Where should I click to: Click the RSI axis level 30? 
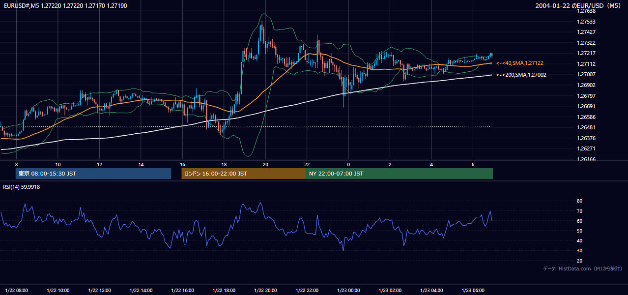pos(579,251)
